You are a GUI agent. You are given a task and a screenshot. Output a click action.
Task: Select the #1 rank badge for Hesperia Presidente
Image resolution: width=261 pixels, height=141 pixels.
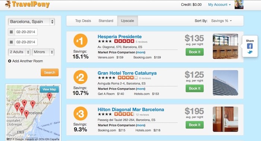coord(81,41)
